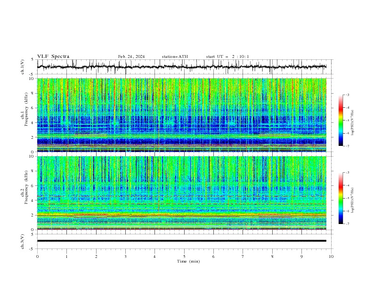Screen dimensions: 373x288
Task: Click the ch.1 colorbar "log(PSD)(V²/Hz)" label
Action: point(352,123)
